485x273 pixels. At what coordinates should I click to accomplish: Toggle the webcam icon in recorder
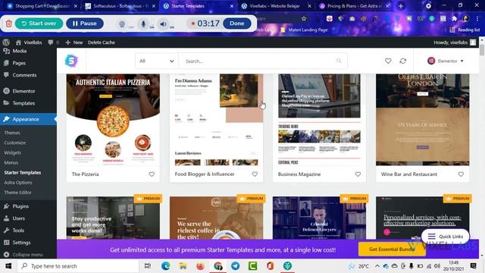click(x=122, y=24)
